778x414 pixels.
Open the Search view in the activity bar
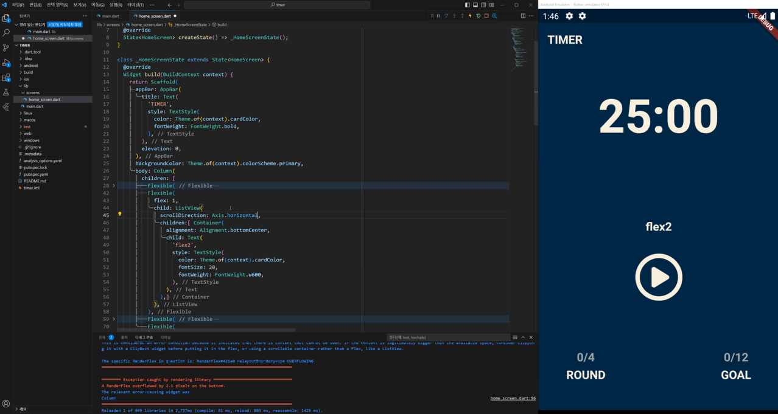point(6,32)
